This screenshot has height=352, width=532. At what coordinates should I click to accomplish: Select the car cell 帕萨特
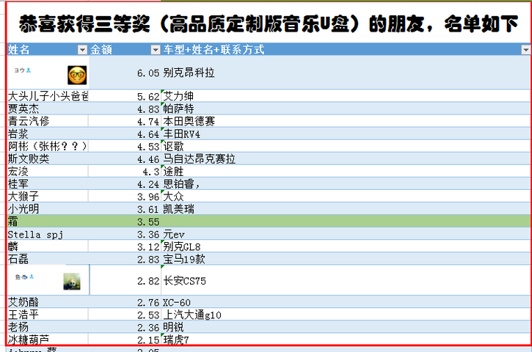346,109
